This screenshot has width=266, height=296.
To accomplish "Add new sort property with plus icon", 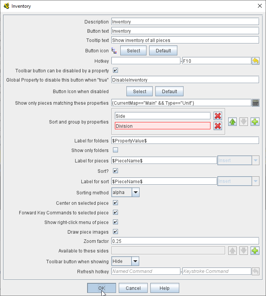I will pos(255,122).
